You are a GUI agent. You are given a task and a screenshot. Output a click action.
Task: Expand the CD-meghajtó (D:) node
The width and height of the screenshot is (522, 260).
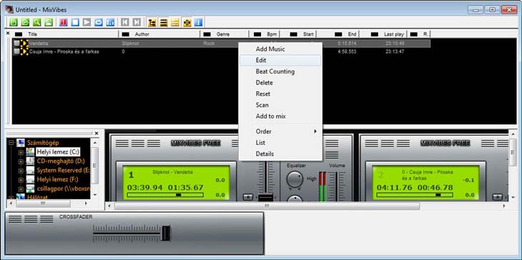(x=21, y=161)
